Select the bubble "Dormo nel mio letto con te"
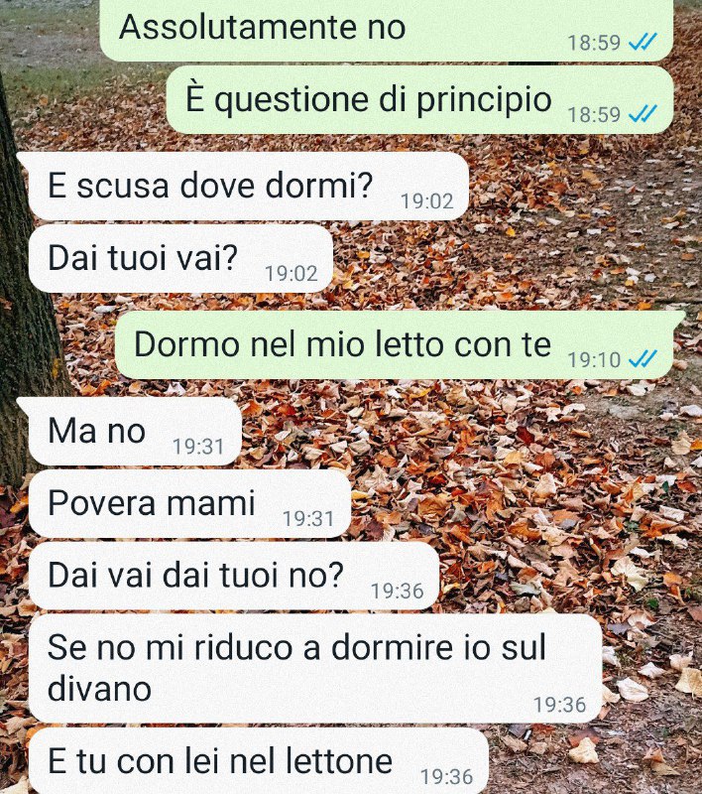 point(400,344)
